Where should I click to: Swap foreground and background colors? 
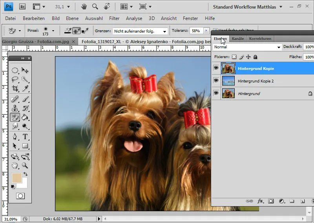(x=26, y=174)
